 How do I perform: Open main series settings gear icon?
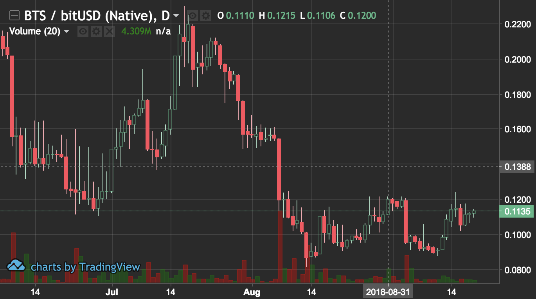point(206,16)
